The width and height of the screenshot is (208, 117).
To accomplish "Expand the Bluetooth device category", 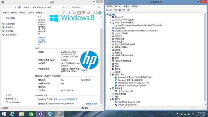I will tap(111, 17).
